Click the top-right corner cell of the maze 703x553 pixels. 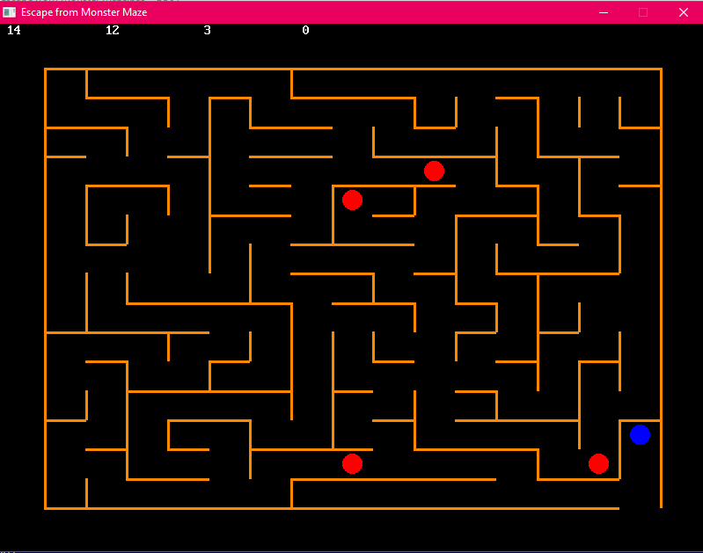[640, 84]
